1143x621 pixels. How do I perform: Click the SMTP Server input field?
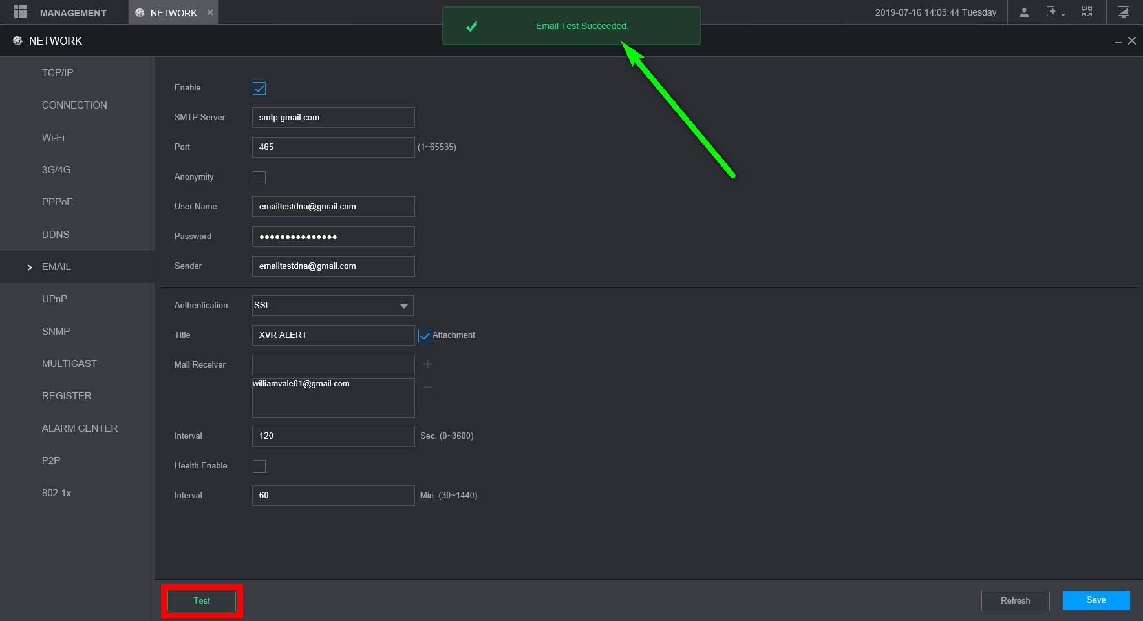click(333, 118)
